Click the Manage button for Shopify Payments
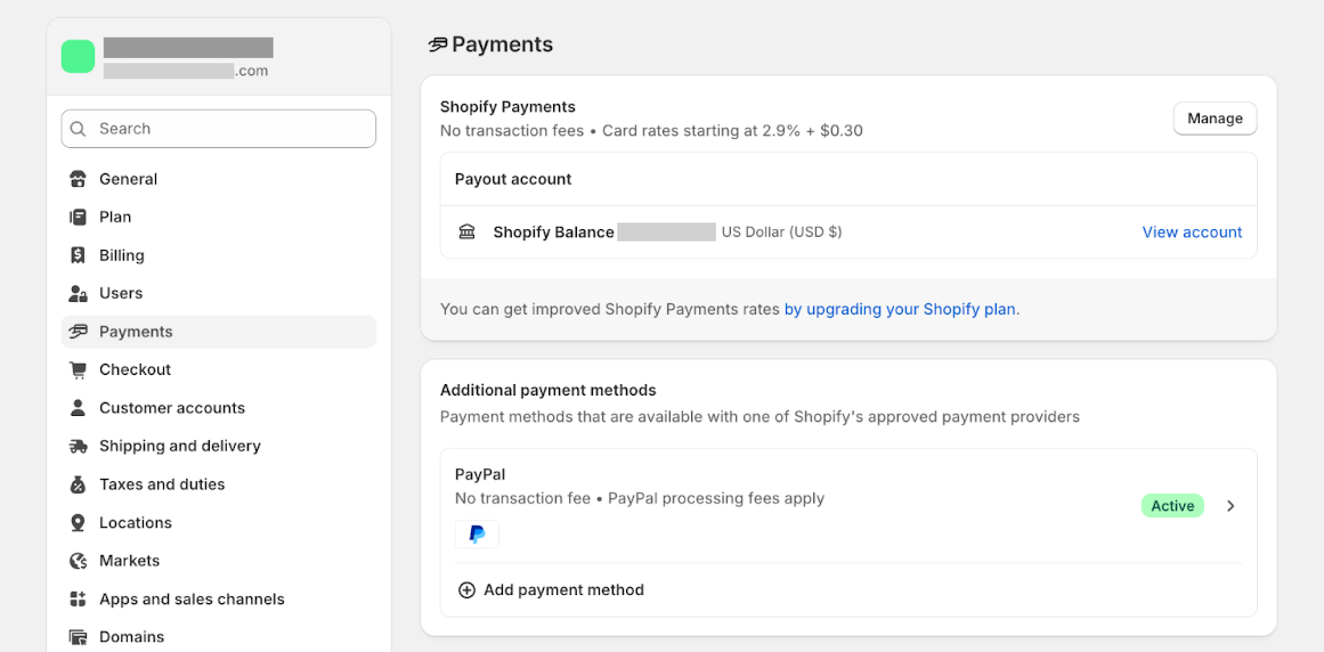 coord(1215,119)
